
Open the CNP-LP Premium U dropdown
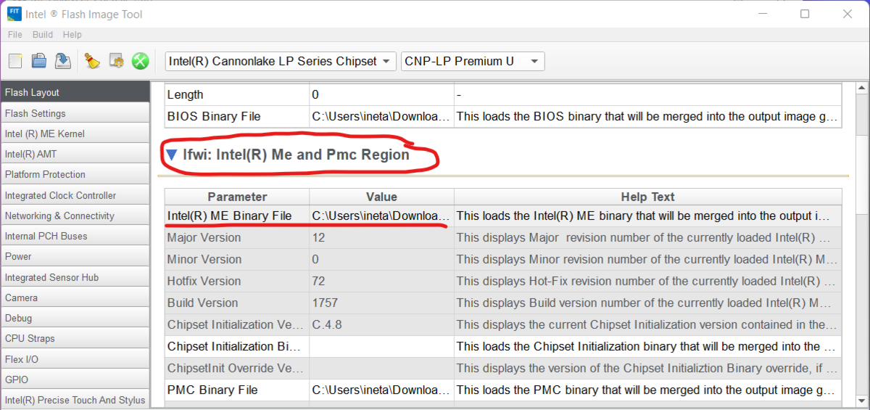click(473, 61)
